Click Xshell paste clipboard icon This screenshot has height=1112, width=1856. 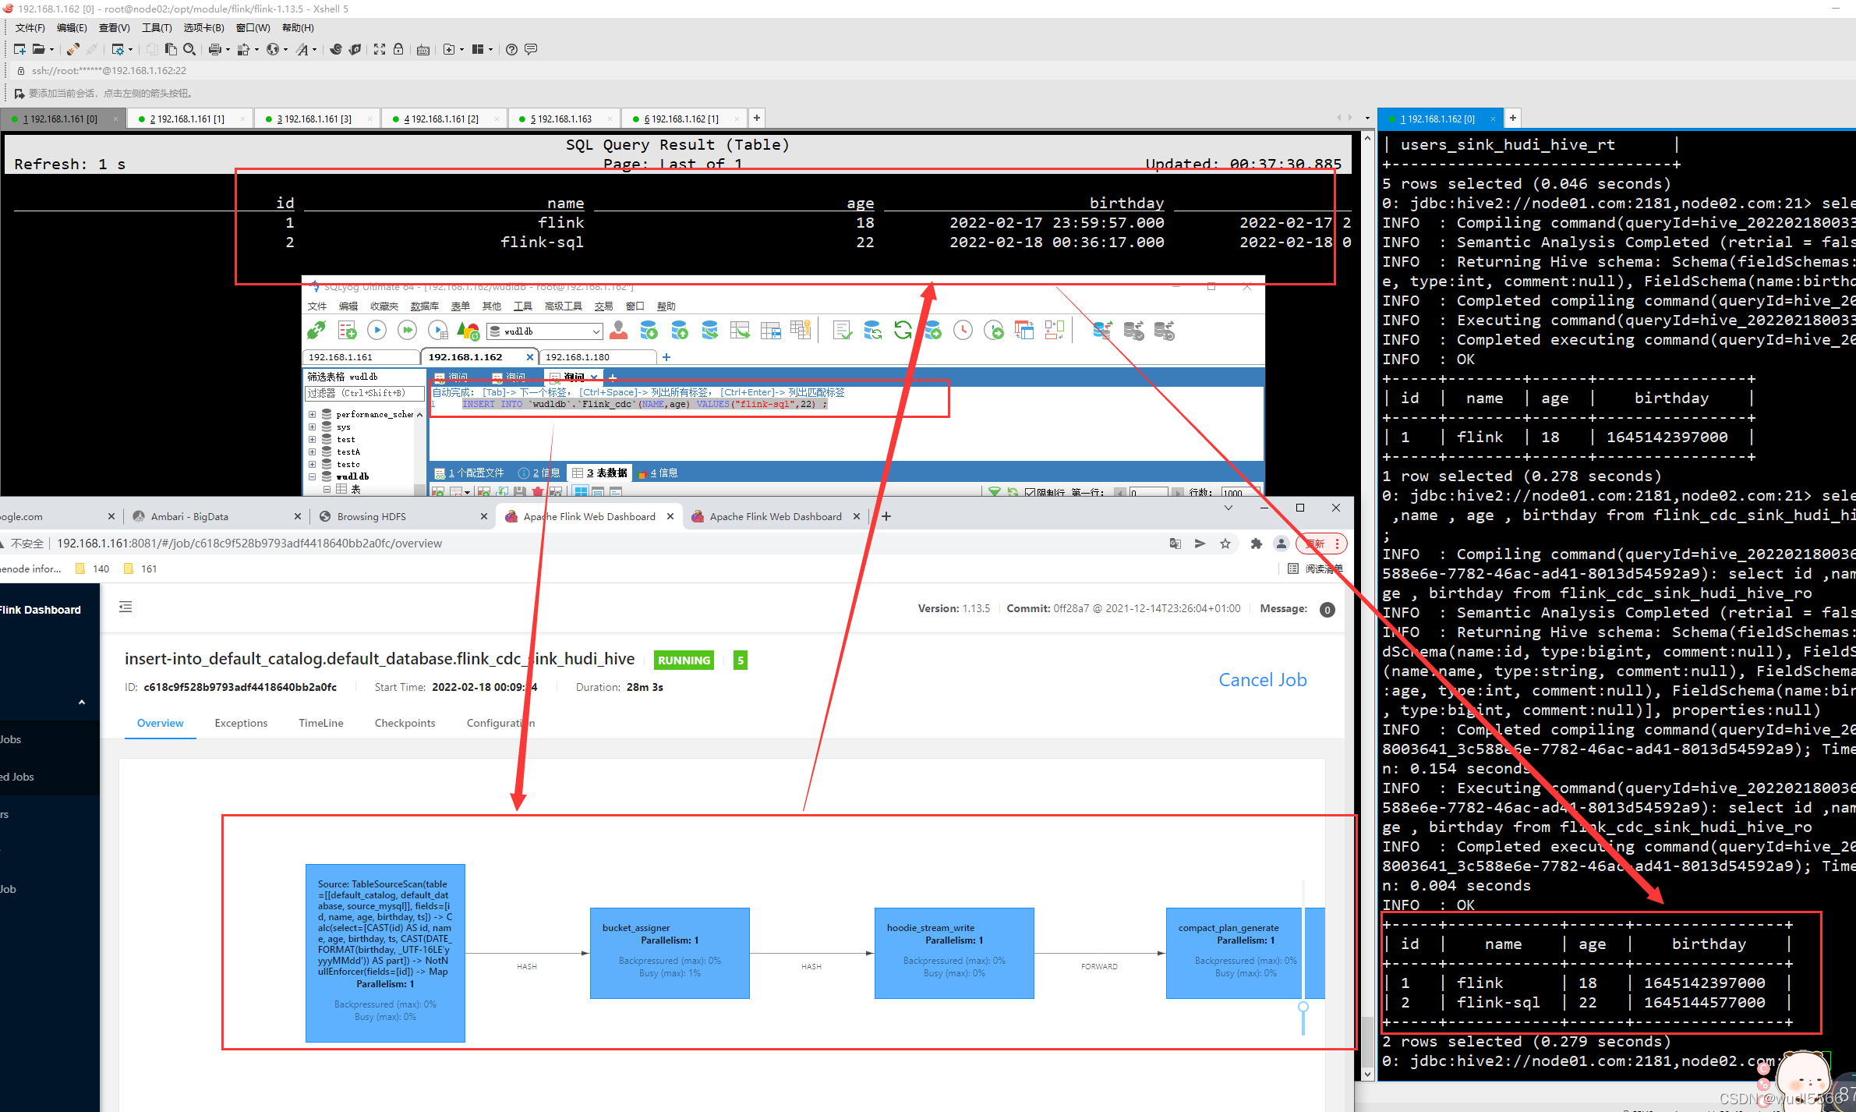point(171,49)
